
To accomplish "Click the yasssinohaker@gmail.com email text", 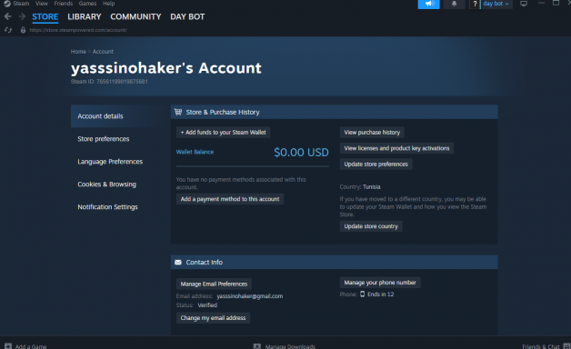I will [x=250, y=296].
